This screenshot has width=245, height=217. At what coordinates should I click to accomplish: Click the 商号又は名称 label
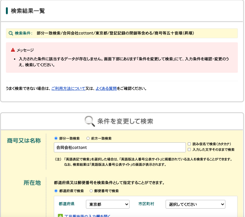[24, 141]
